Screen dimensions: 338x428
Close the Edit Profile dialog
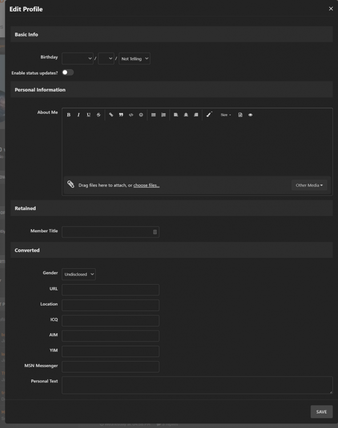tap(331, 9)
